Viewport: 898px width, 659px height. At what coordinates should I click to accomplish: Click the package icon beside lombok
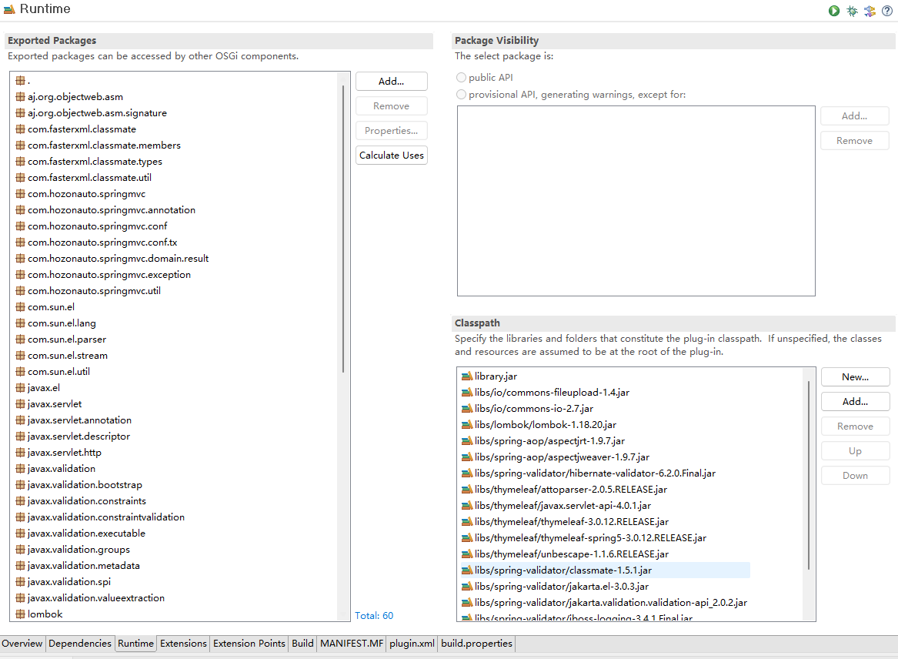19,614
